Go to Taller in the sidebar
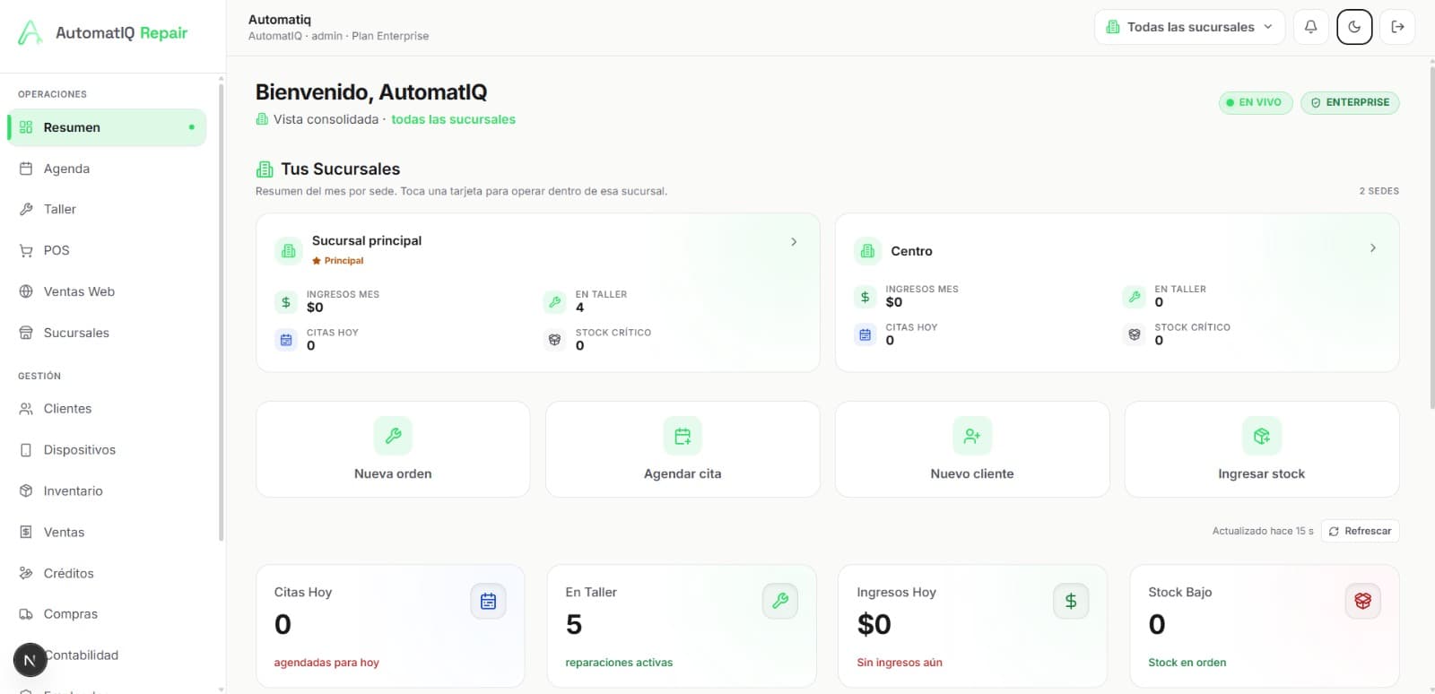Viewport: 1435px width, 694px height. 107,209
